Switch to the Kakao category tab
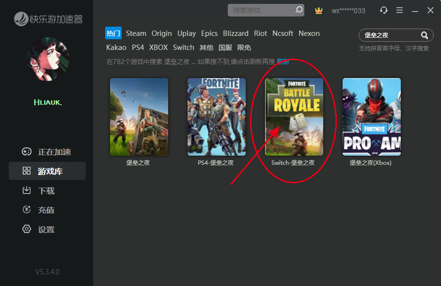 [x=116, y=48]
